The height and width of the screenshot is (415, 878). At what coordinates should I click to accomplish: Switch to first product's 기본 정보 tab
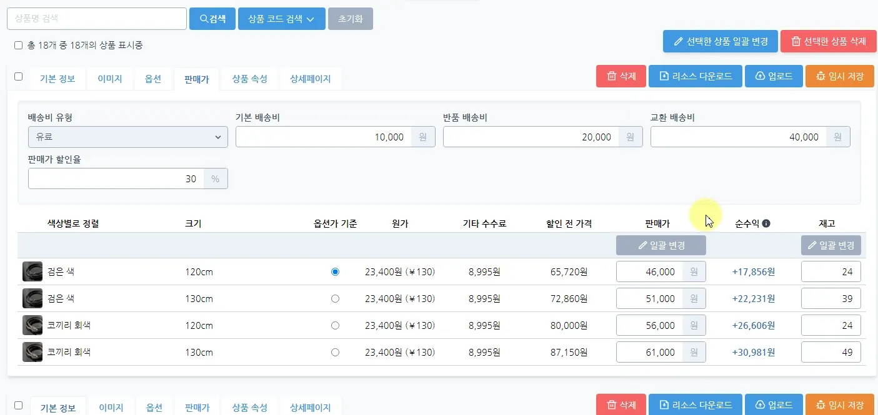(x=57, y=79)
